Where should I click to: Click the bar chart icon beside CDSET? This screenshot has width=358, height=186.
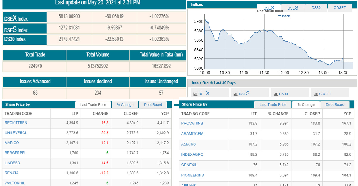coord(316,94)
